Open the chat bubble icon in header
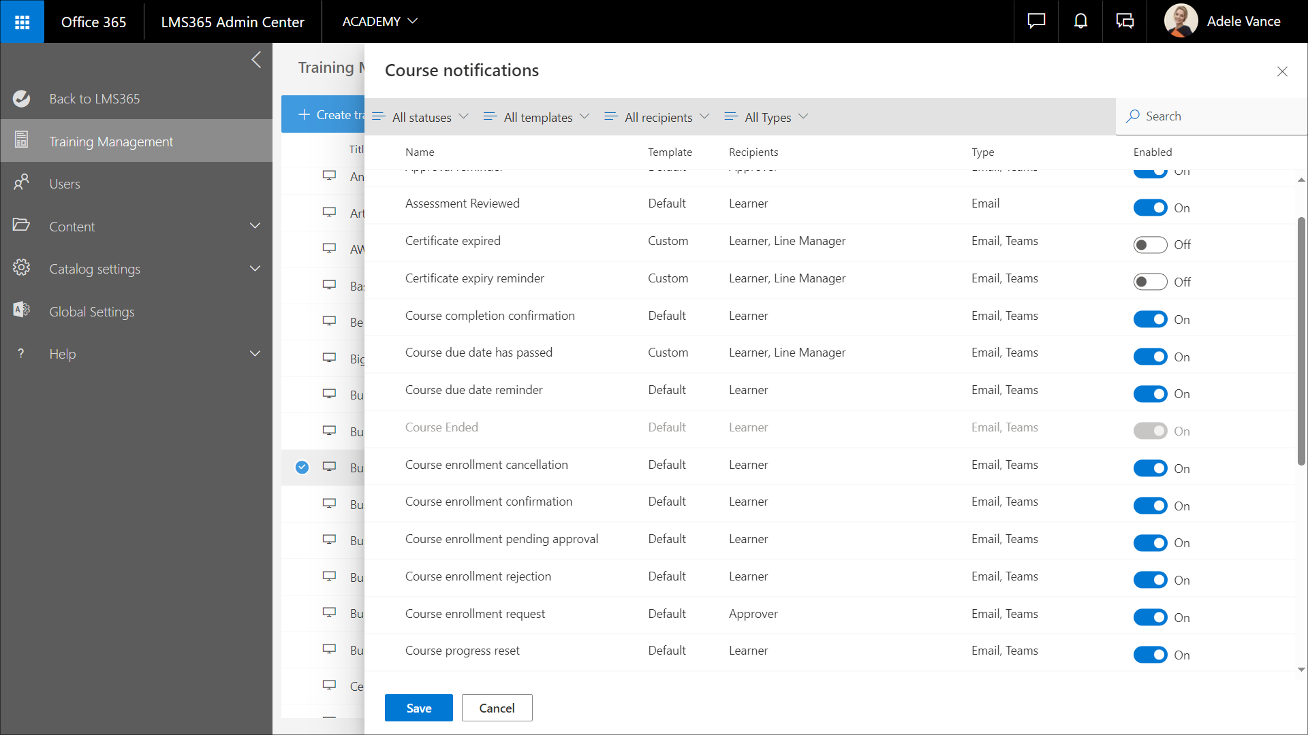Screen dimensions: 1308x735 tap(1036, 22)
